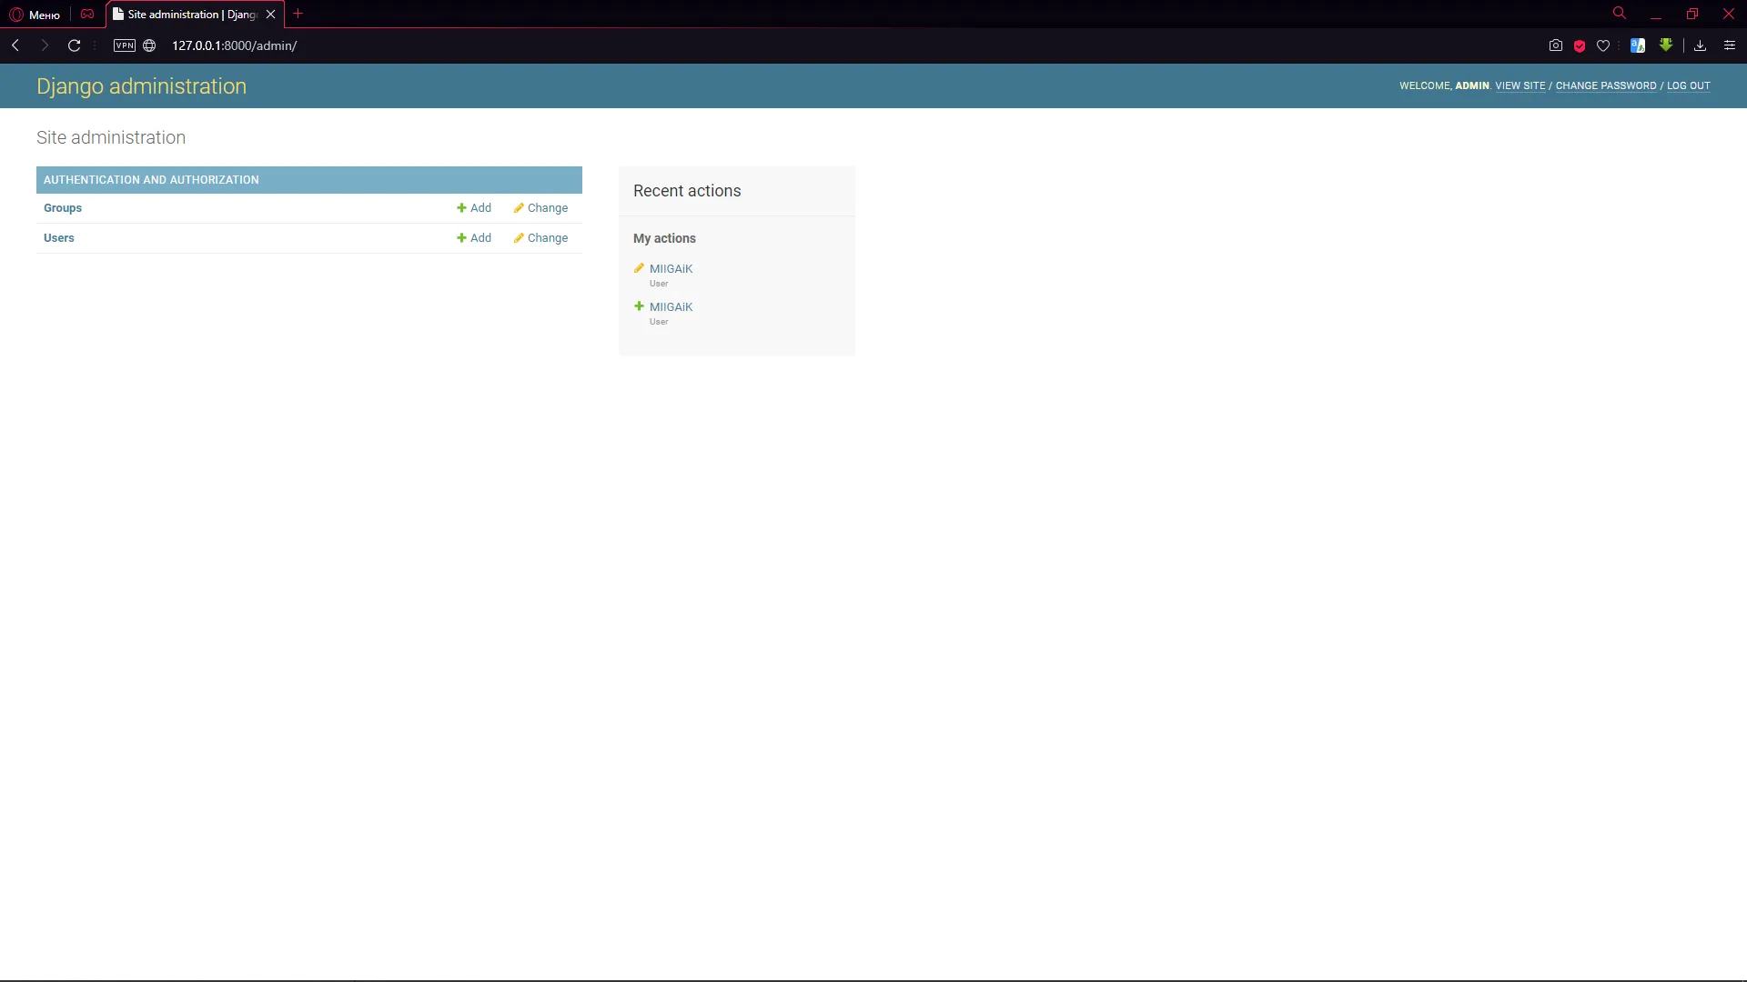The image size is (1747, 982).
Task: Open a new tab with plus button
Action: click(x=298, y=14)
